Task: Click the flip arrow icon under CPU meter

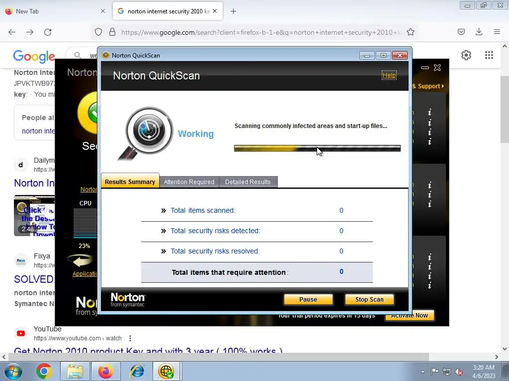Action: click(x=80, y=260)
